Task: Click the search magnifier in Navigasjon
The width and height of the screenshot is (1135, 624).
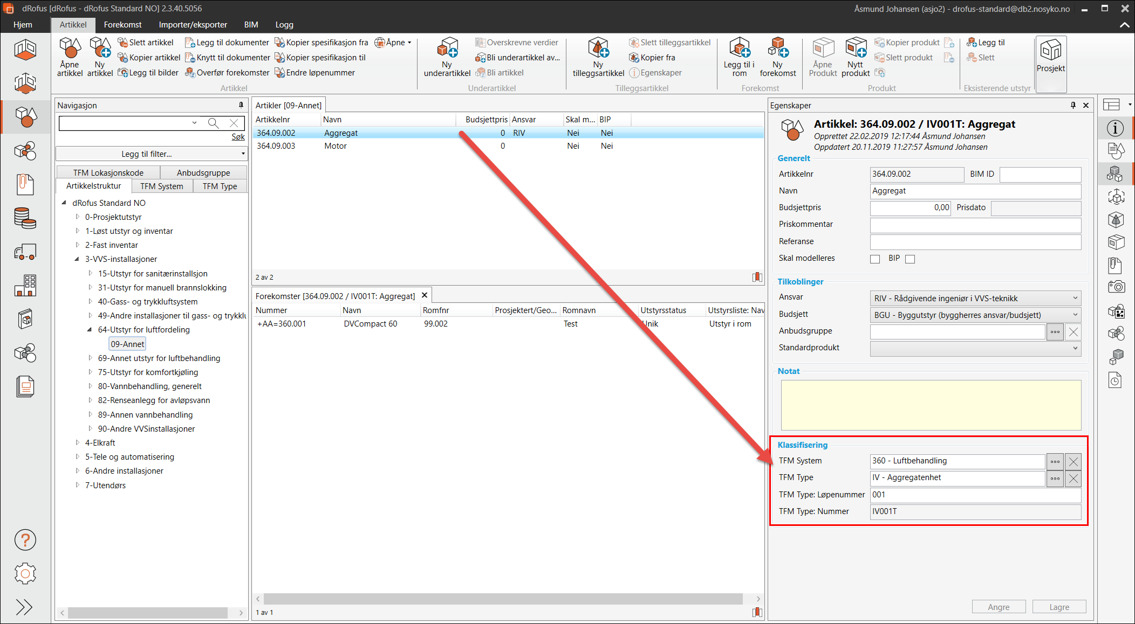Action: (x=214, y=123)
